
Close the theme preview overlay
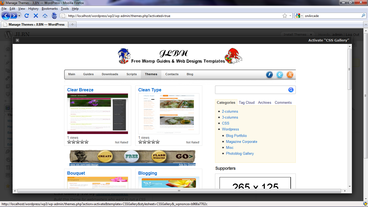tap(17, 40)
